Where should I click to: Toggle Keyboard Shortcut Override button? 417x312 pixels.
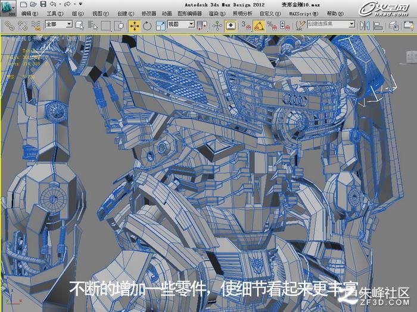pos(231,26)
